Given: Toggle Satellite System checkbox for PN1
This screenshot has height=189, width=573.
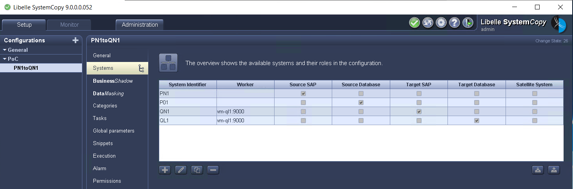Looking at the screenshot, I should (x=535, y=94).
